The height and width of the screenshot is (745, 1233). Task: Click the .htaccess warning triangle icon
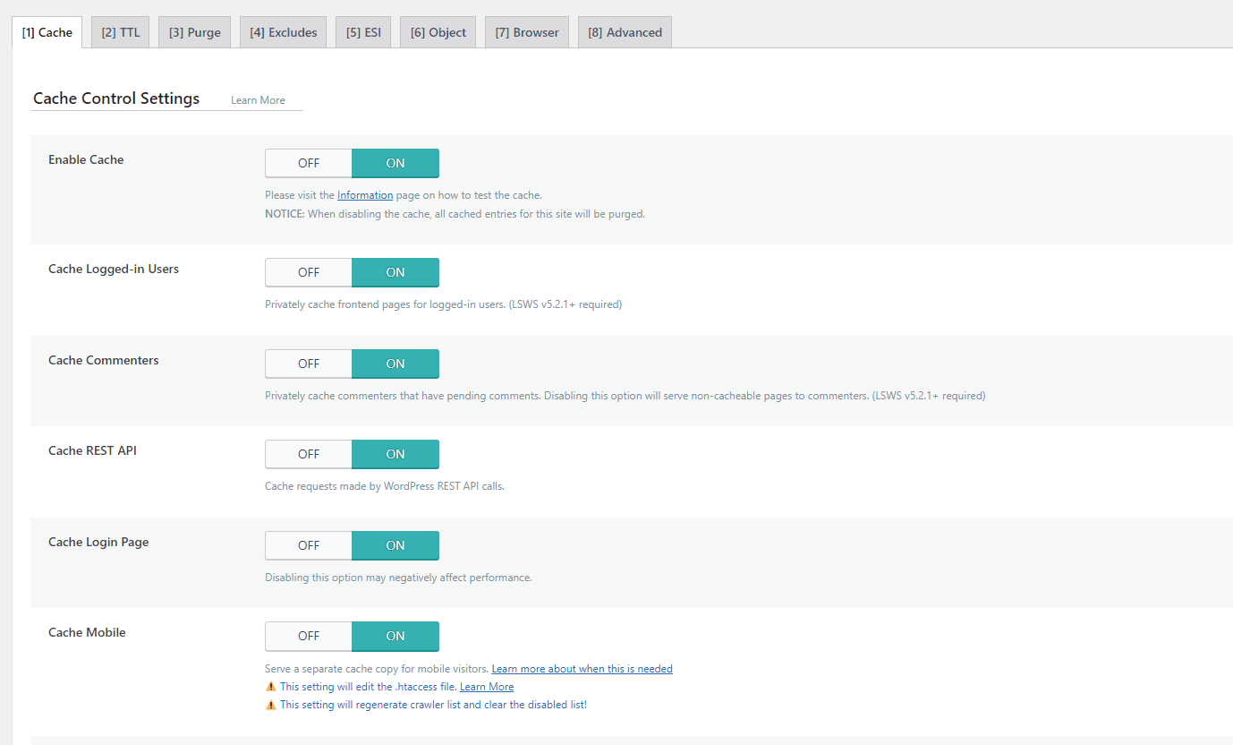(x=271, y=686)
